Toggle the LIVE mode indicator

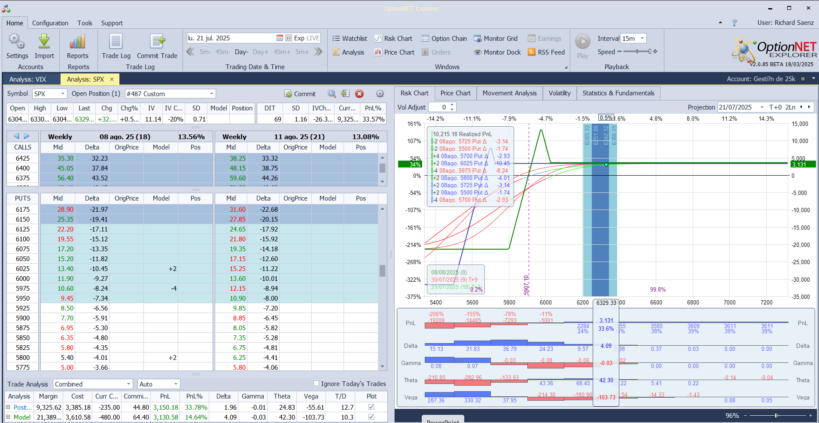313,38
